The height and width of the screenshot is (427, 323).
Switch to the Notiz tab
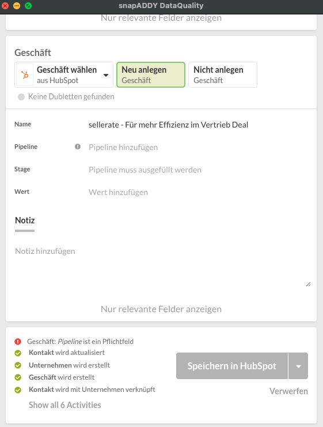(25, 220)
